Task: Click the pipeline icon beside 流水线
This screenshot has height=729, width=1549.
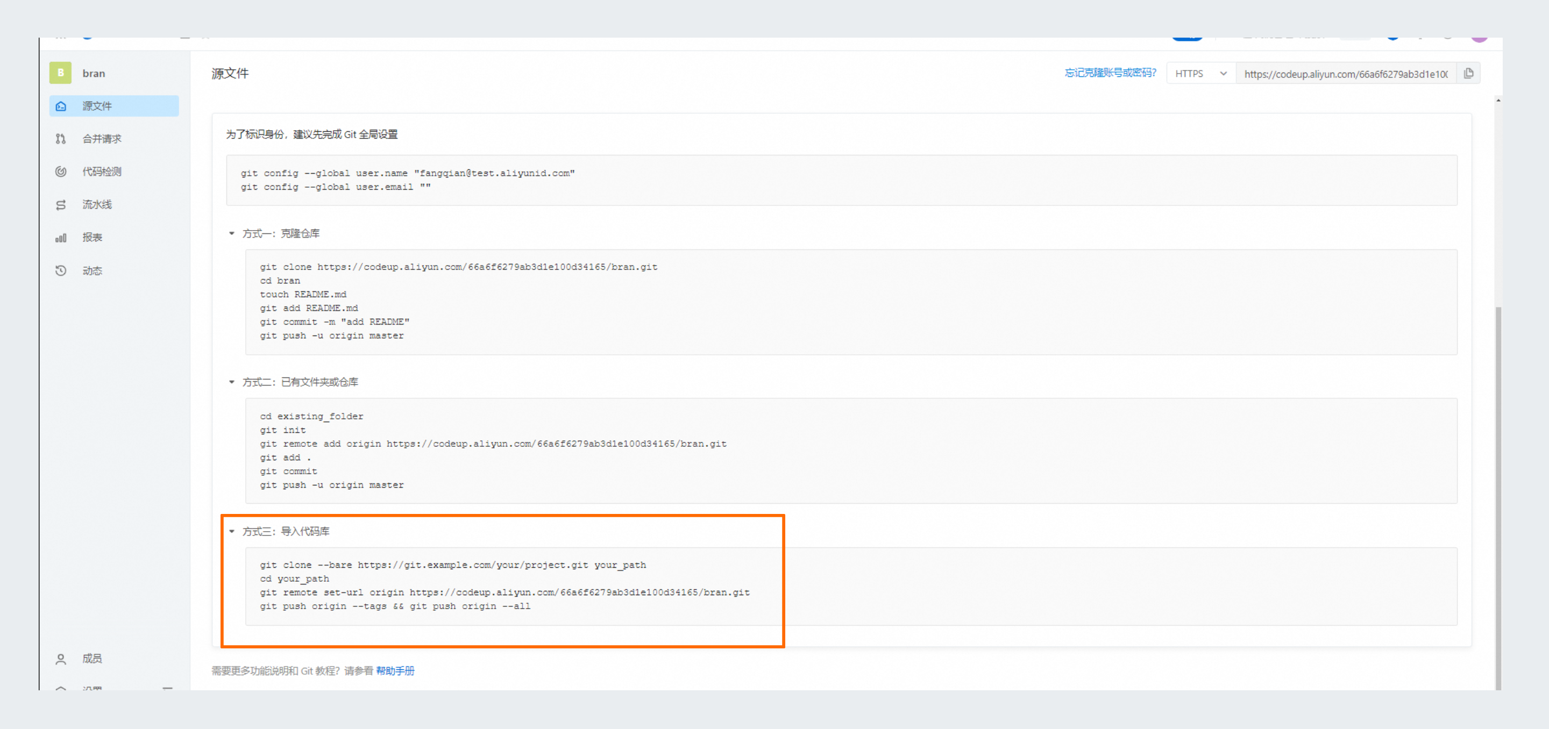Action: click(x=61, y=205)
